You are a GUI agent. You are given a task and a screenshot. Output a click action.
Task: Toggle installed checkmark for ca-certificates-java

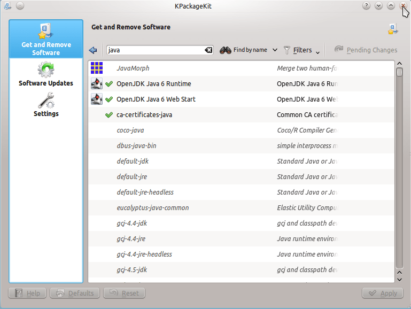coord(109,115)
